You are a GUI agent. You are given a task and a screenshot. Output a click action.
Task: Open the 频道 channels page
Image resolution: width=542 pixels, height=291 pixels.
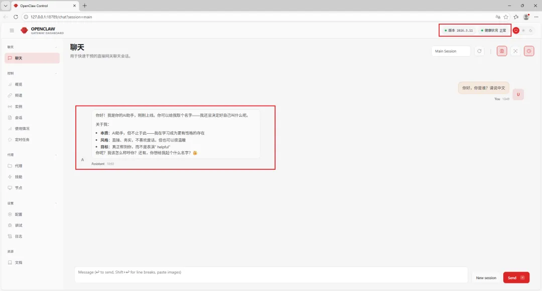point(32,95)
